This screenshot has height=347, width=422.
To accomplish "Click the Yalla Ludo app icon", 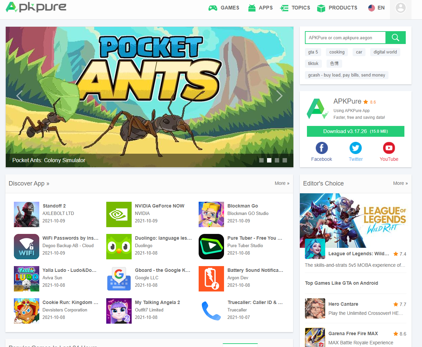I will [26, 279].
